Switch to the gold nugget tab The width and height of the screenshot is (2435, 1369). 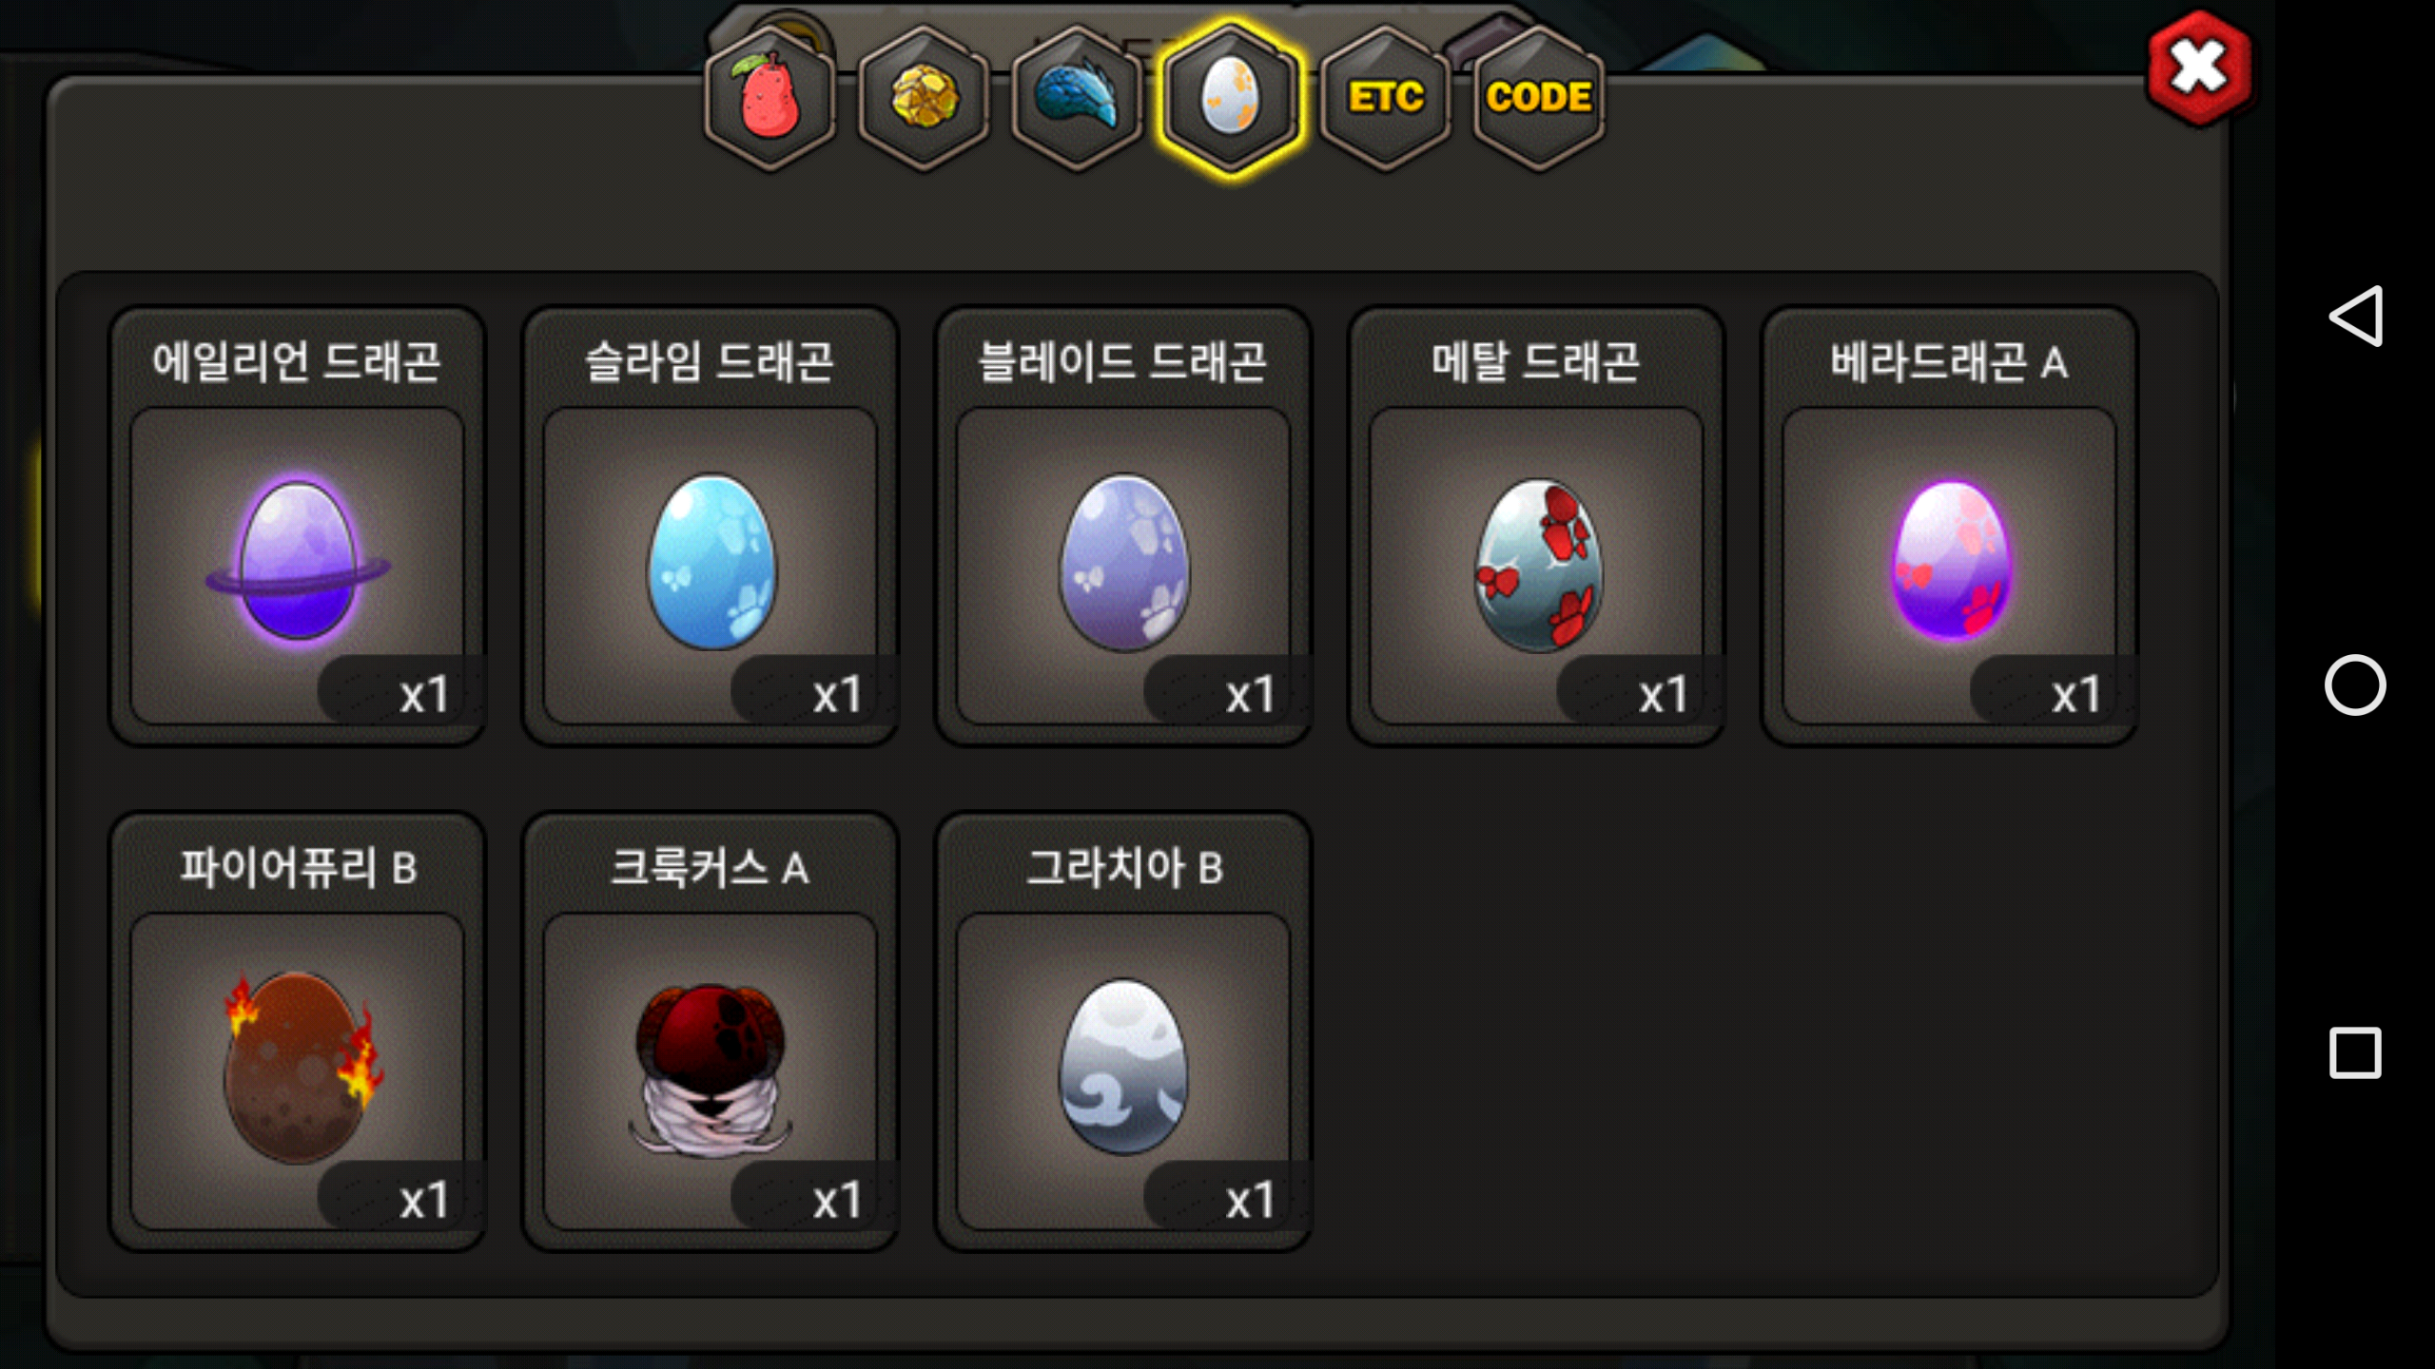click(924, 99)
